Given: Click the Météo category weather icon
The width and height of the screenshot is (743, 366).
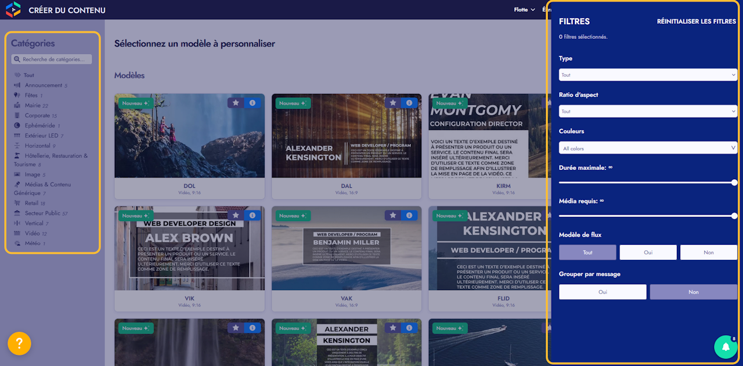Looking at the screenshot, I should 17,243.
